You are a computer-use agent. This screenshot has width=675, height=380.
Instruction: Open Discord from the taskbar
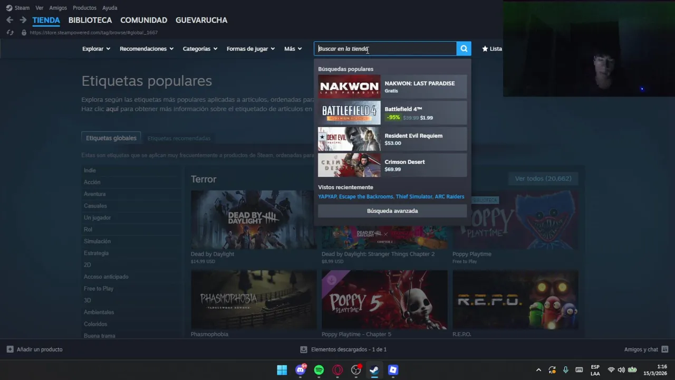[301, 370]
